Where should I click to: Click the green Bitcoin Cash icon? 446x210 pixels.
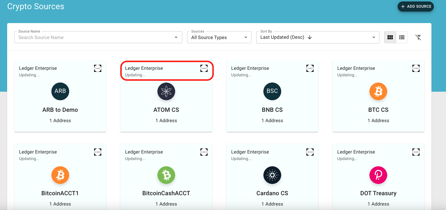(x=166, y=175)
